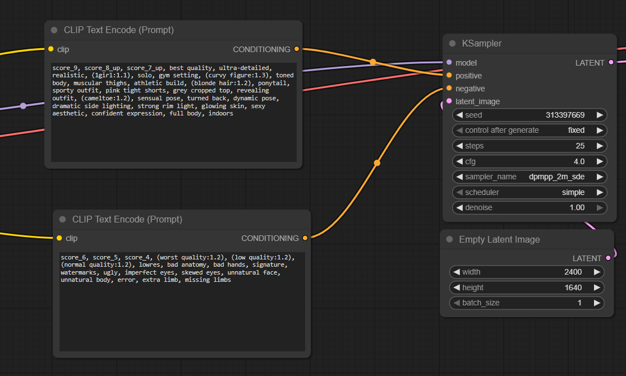Open the control after generate selector
The image size is (626, 376).
(x=529, y=130)
